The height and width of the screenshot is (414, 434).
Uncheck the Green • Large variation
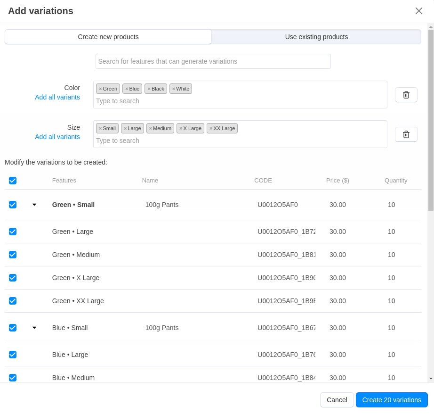(13, 232)
